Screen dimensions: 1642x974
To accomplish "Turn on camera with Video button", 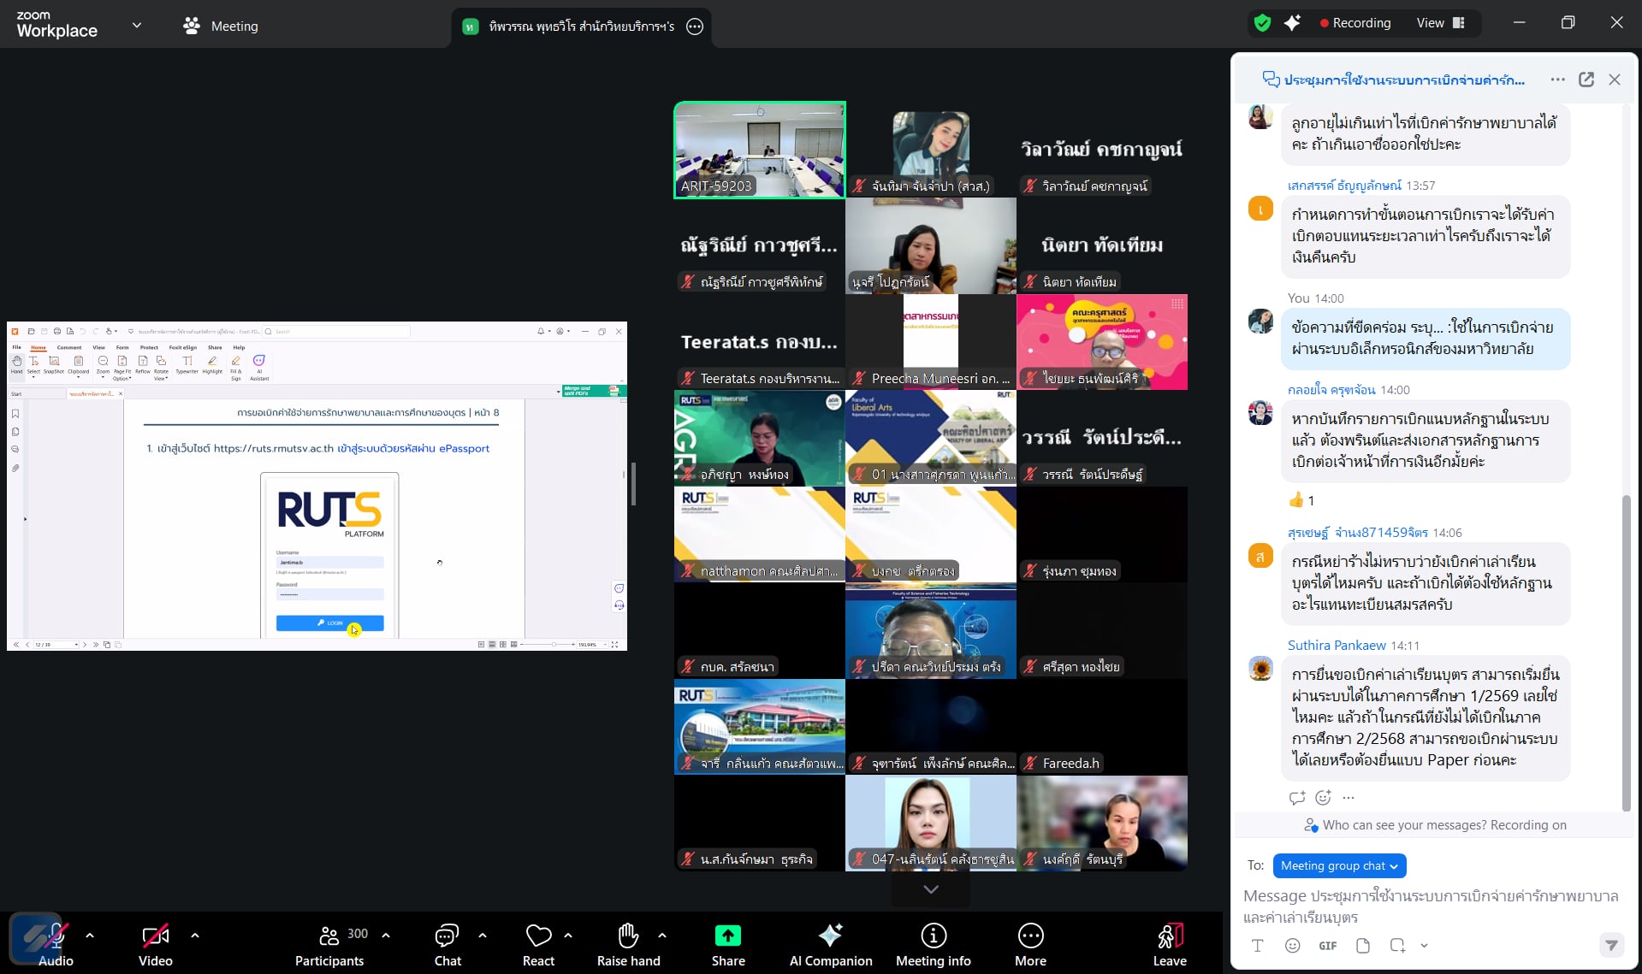I will coord(155,943).
